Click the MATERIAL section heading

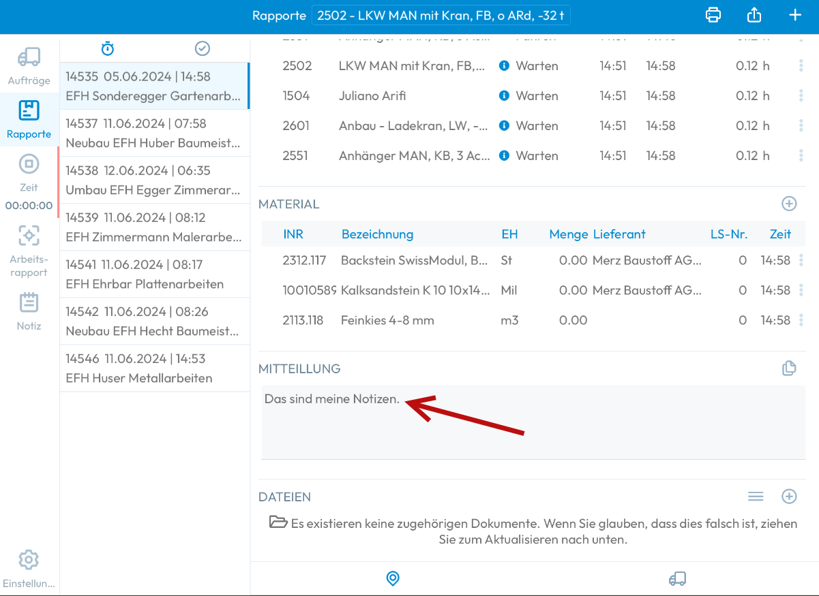coord(289,204)
